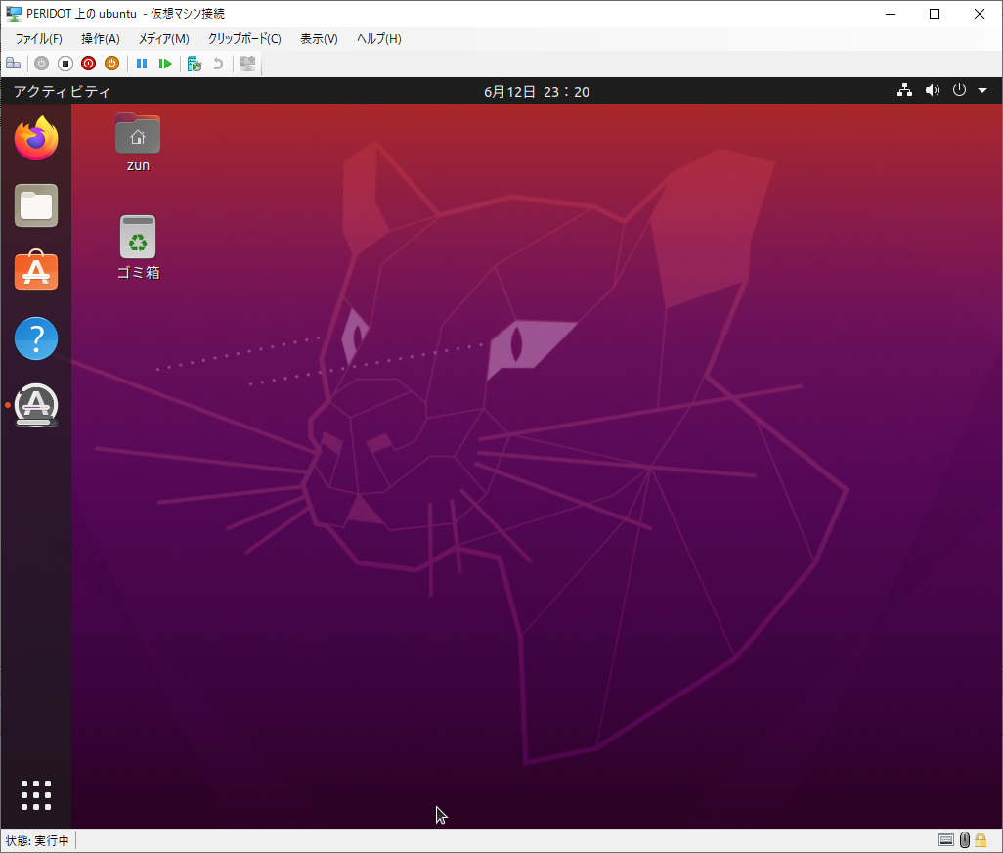Click the power icon in Ubuntu top bar
1003x853 pixels.
[959, 90]
